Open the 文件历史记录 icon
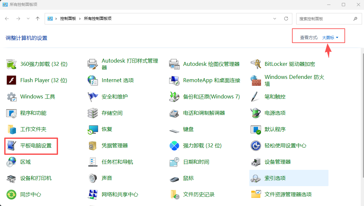The image size is (364, 206). coord(174,195)
